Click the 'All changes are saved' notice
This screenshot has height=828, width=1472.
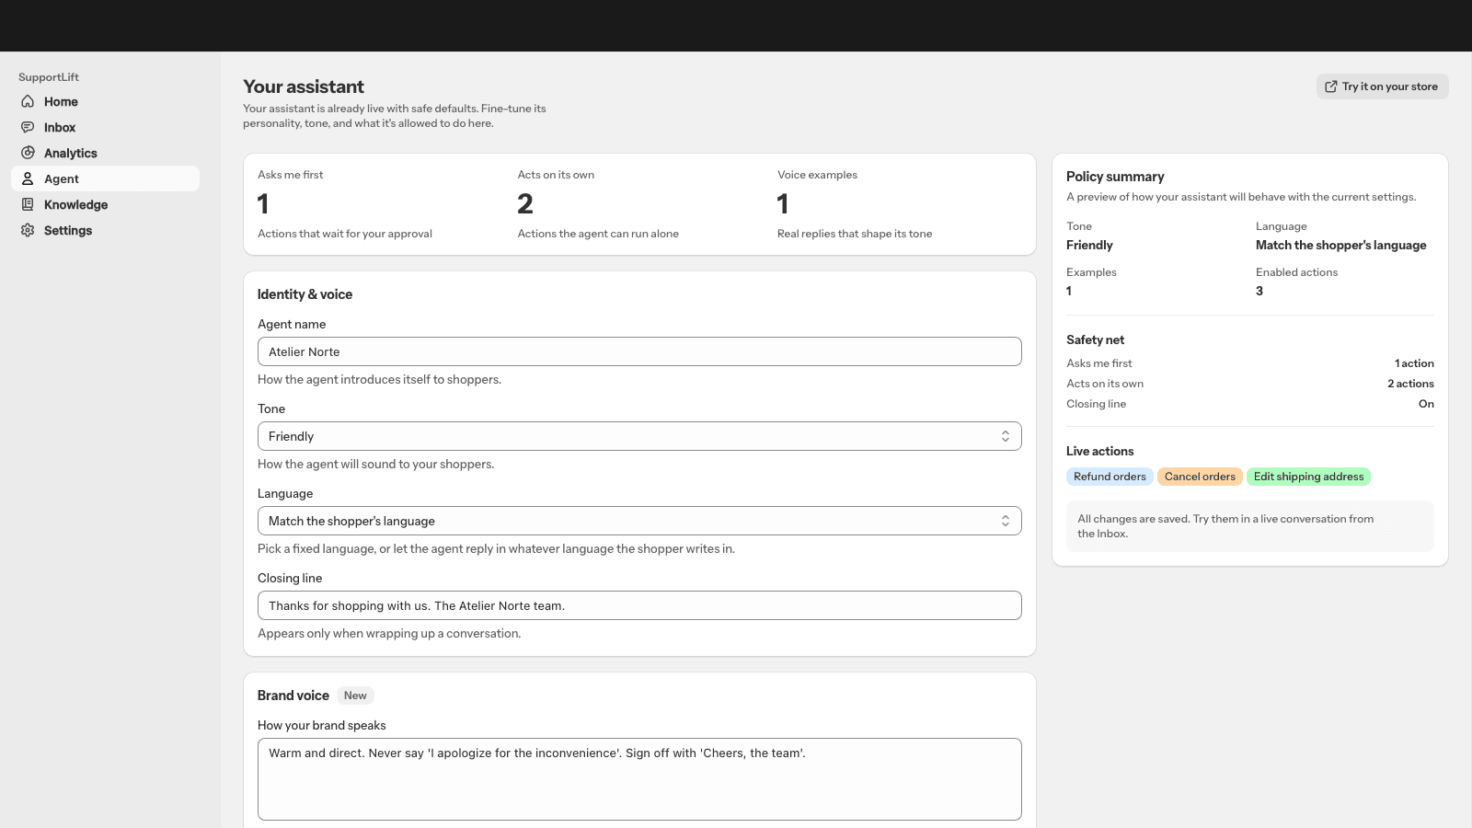(1249, 526)
